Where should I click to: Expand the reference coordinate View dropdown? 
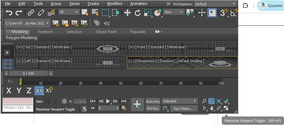click(173, 12)
